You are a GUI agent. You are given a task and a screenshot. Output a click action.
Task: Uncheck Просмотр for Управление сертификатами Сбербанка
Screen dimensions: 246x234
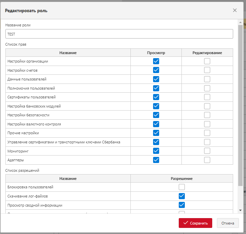[x=156, y=142]
